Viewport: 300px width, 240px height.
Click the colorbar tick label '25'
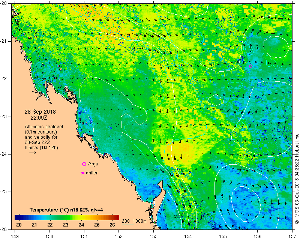tap(97, 225)
